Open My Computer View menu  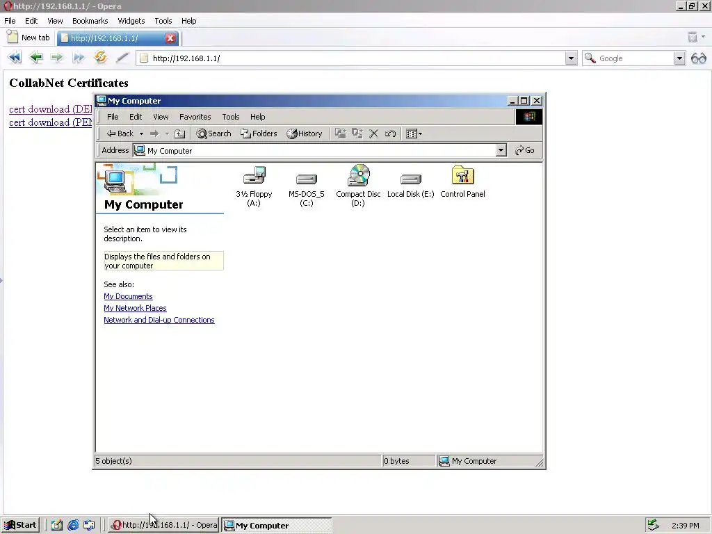pos(161,117)
